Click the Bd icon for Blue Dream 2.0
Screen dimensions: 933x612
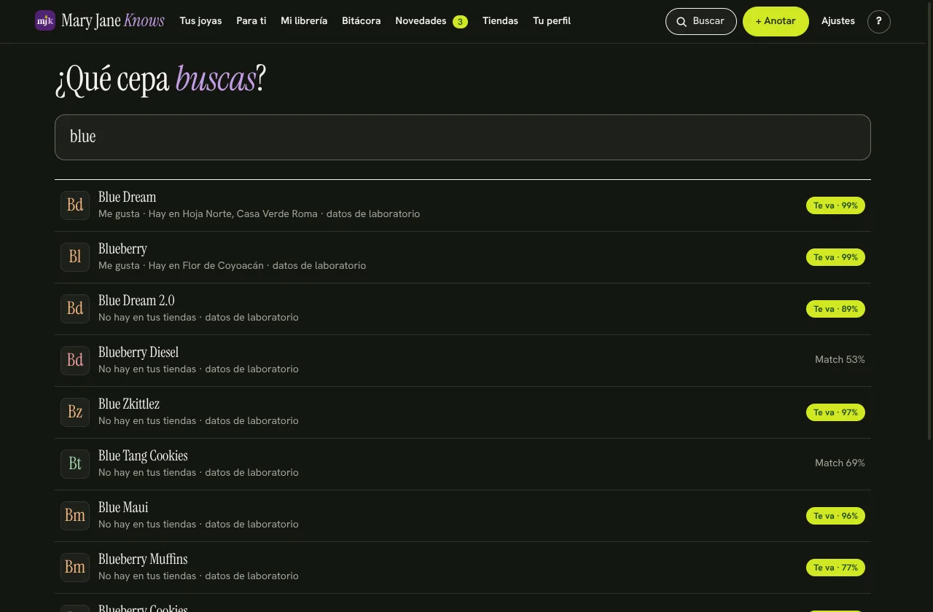click(x=75, y=309)
